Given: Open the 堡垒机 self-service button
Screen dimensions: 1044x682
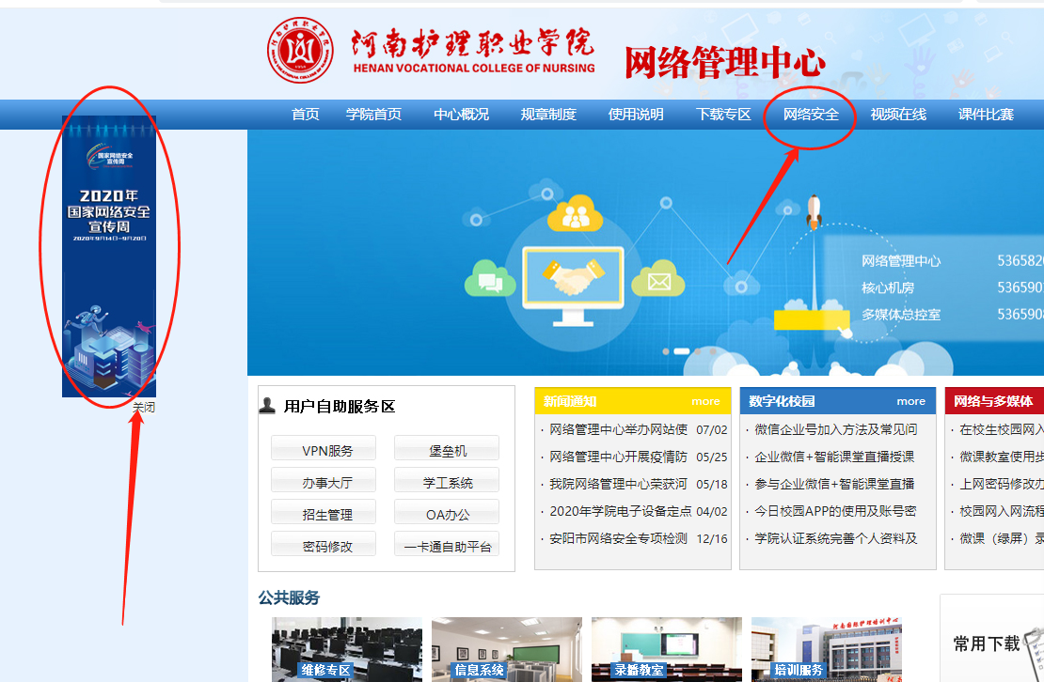Looking at the screenshot, I should click(447, 450).
